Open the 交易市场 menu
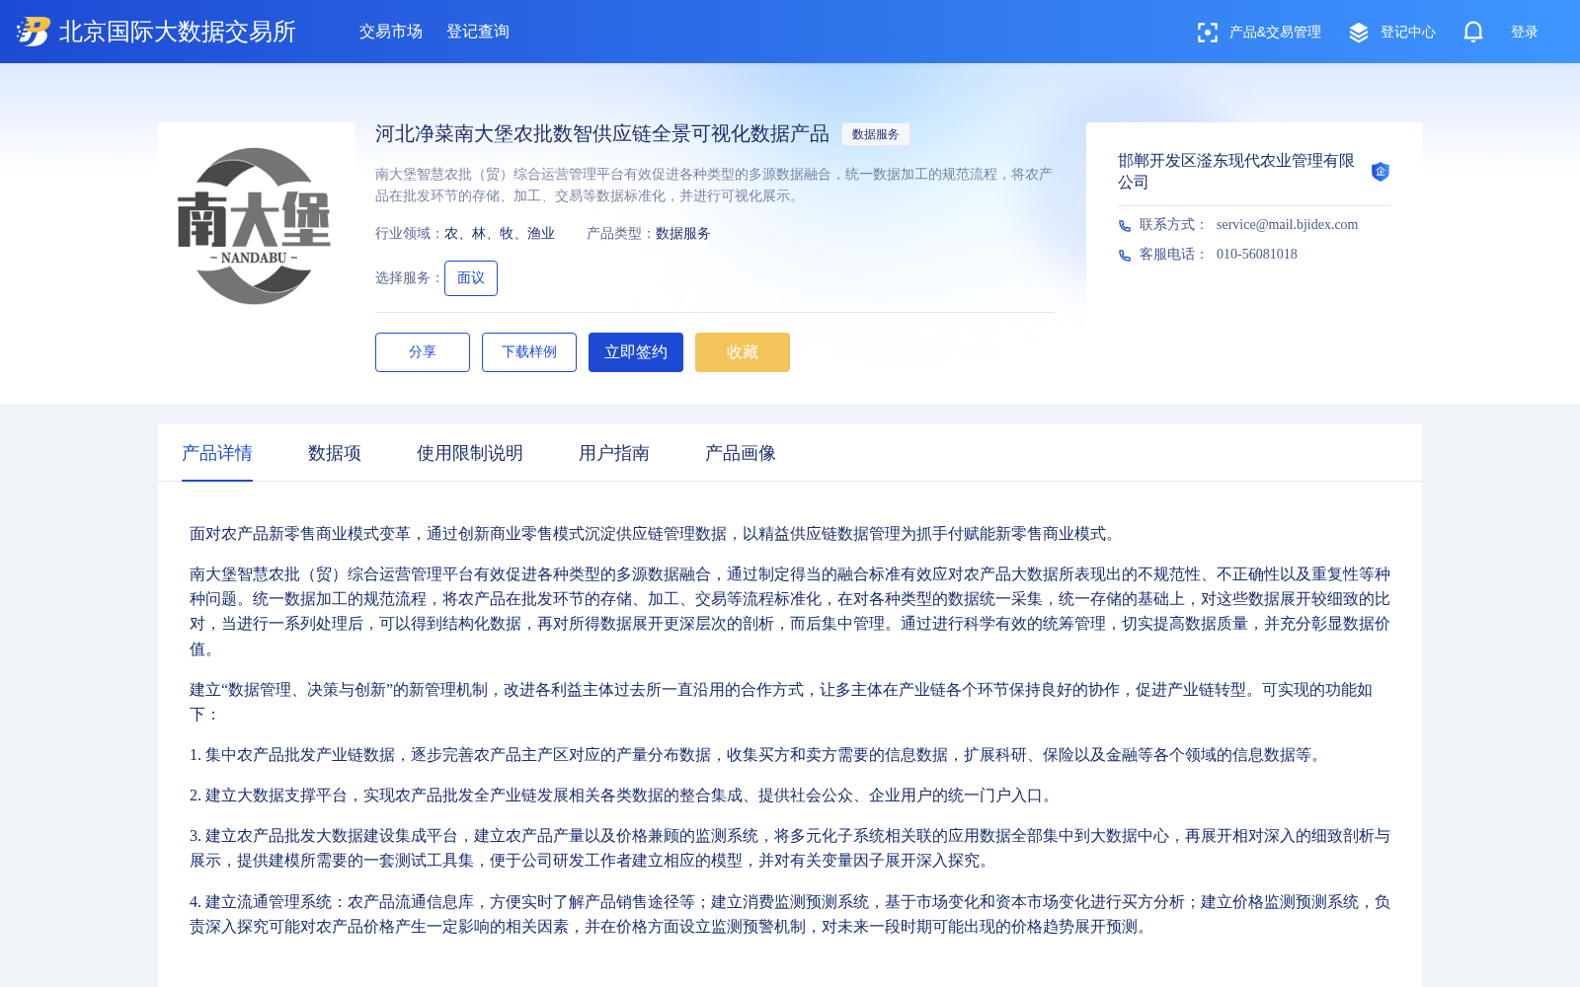1580x987 pixels. tap(391, 32)
